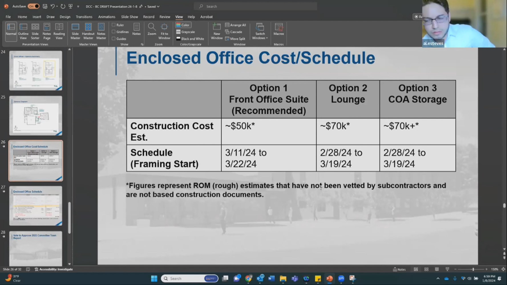The image size is (507, 285).
Task: Switch to Outline View
Action: click(x=23, y=31)
